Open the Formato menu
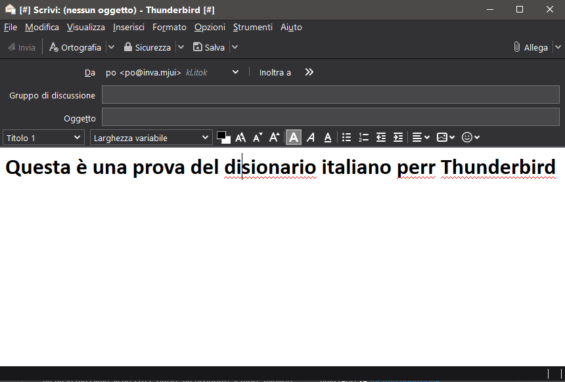The width and height of the screenshot is (565, 382). click(169, 28)
